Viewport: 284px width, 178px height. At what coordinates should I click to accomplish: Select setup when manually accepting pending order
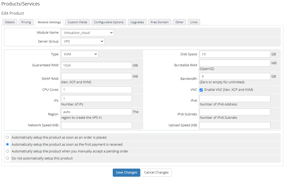7,151
